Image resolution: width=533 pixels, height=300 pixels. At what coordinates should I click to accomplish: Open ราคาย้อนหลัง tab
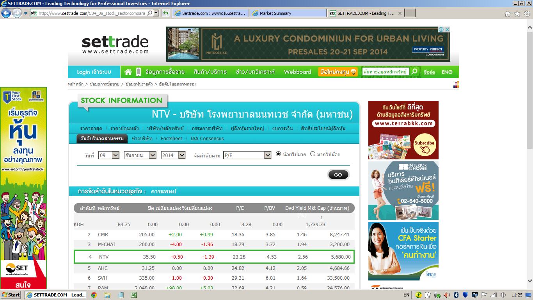124,129
